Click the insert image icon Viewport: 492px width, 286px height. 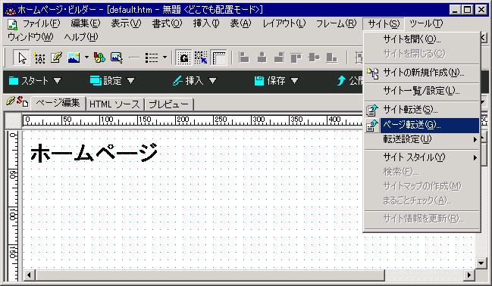74,58
